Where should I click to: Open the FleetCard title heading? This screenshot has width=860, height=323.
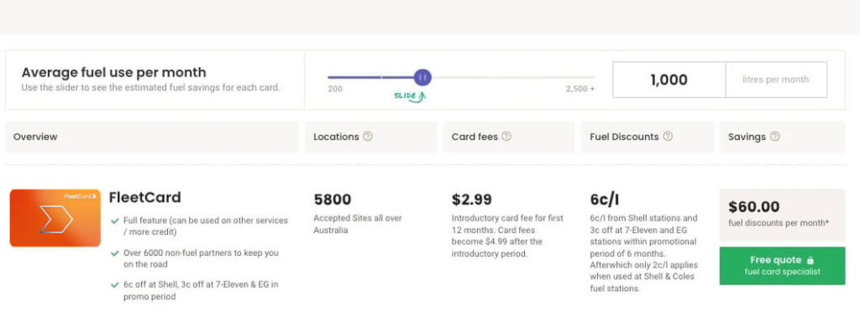tap(144, 197)
